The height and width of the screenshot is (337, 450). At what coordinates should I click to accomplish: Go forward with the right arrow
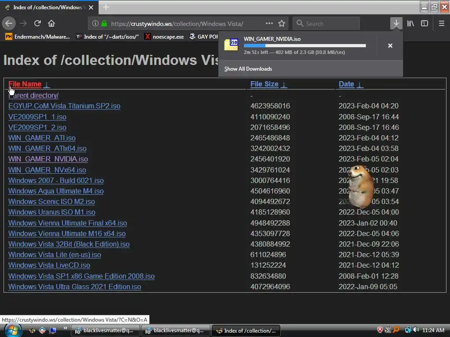pos(23,23)
